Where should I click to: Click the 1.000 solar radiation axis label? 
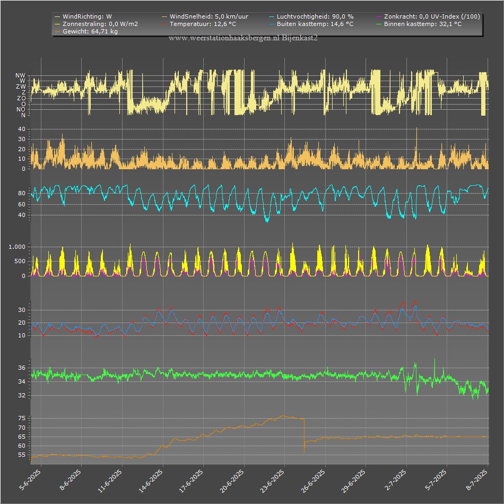tap(17, 247)
